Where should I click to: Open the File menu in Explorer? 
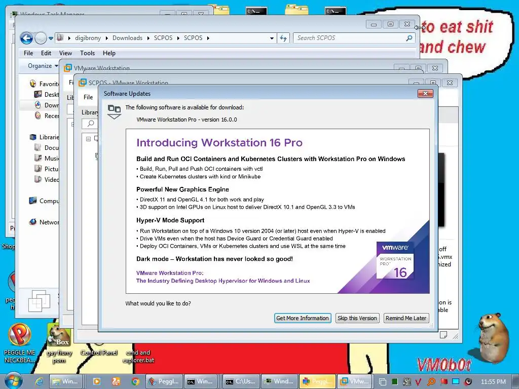coord(28,53)
